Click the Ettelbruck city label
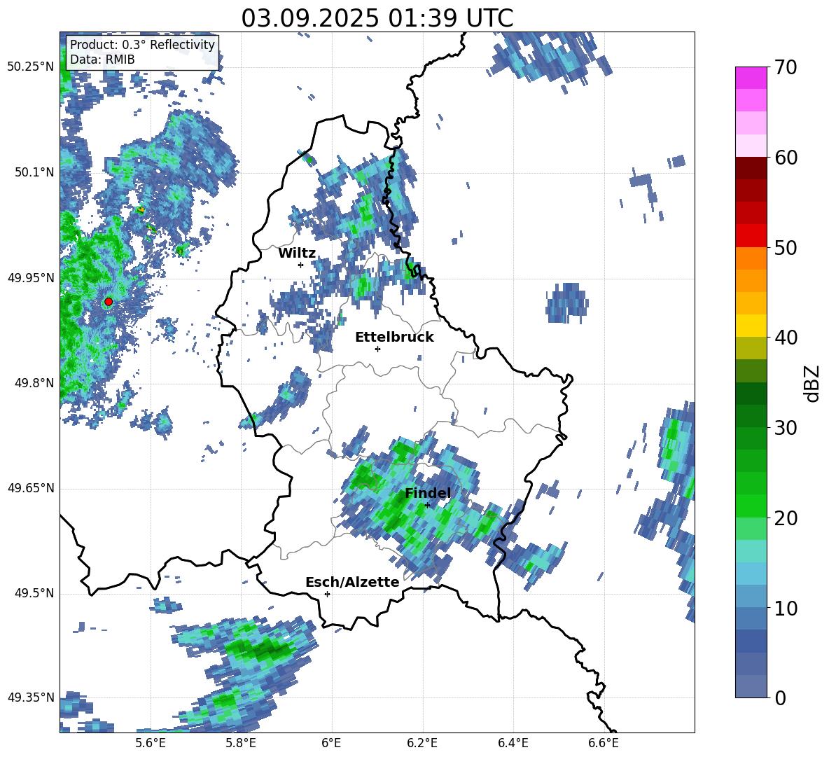The image size is (829, 757). (394, 338)
